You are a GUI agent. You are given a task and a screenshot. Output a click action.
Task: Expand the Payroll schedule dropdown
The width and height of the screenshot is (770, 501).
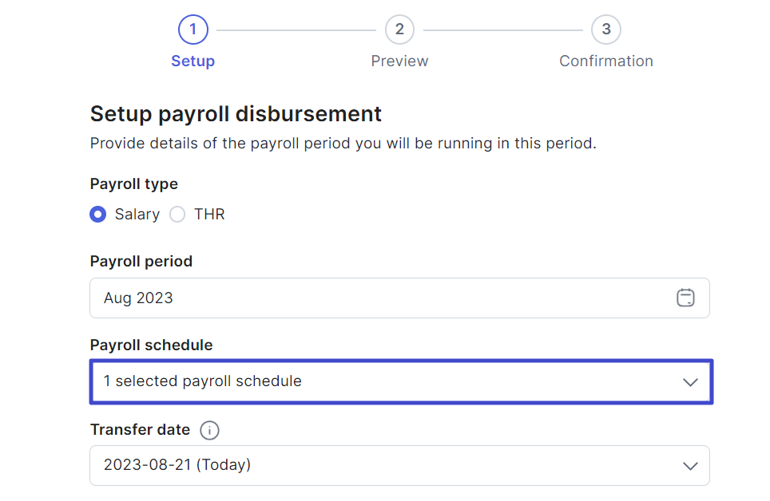[401, 382]
